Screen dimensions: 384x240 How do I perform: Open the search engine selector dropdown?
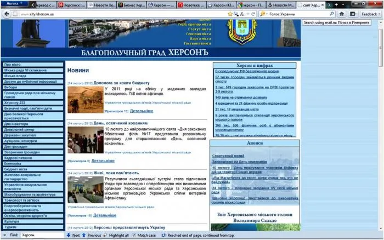[264, 14]
